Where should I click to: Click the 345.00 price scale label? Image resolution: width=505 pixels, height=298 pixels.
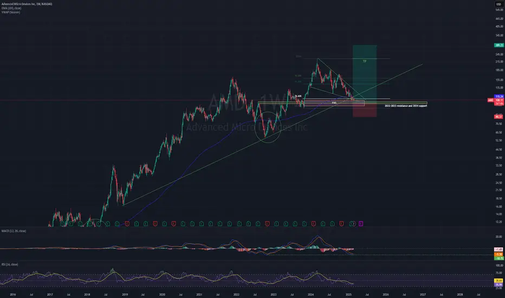click(500, 35)
